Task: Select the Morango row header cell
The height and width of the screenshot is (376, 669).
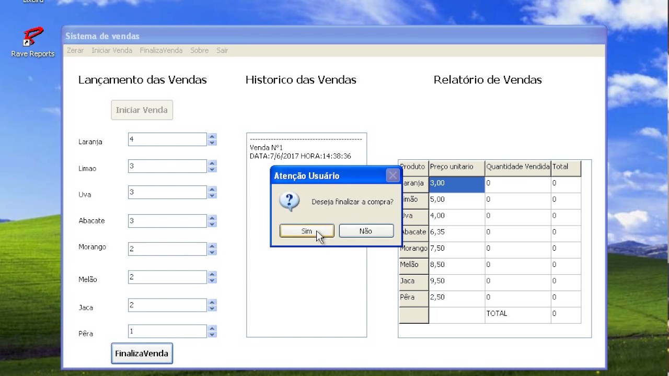Action: tap(413, 250)
